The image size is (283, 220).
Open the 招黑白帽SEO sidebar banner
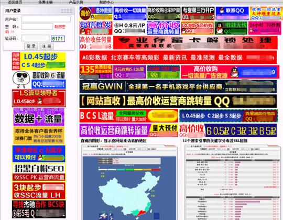pos(39,168)
